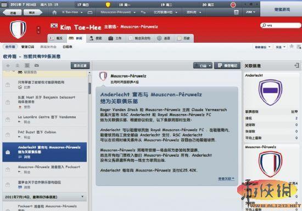Open the Options tab with gear icon
This screenshot has height=211, width=302.
pyautogui.click(x=164, y=38)
